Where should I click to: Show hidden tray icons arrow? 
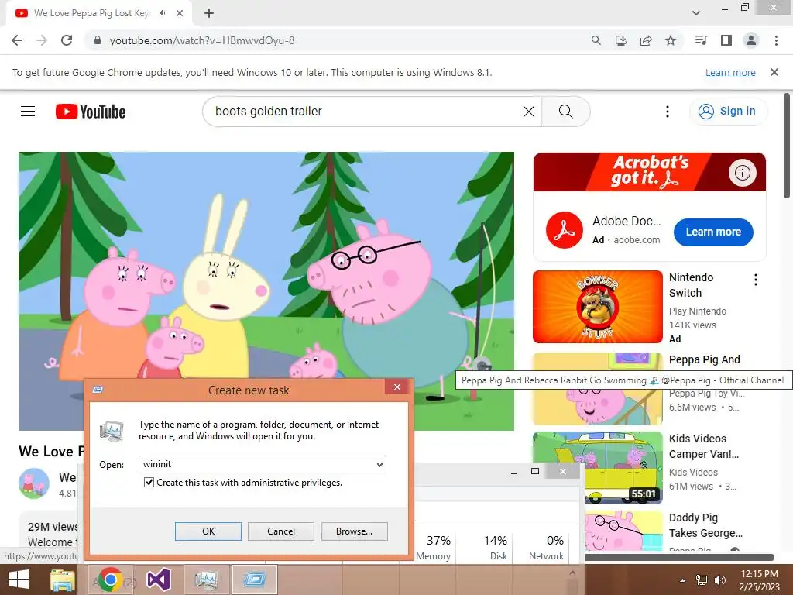pyautogui.click(x=683, y=580)
